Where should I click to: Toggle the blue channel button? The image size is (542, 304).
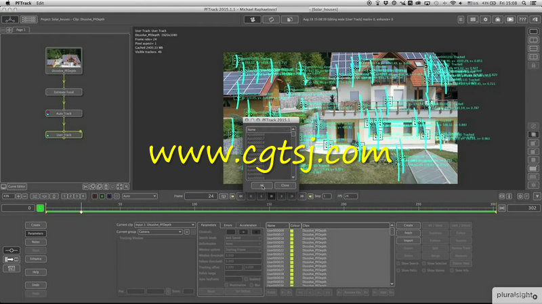[109, 196]
